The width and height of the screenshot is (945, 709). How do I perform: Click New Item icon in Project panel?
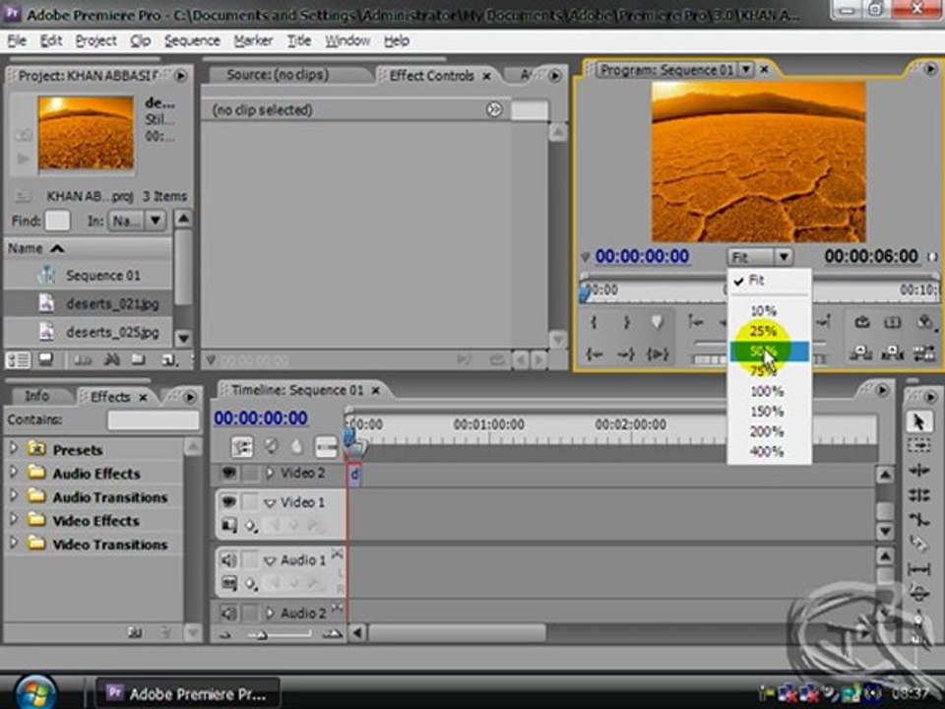(169, 360)
